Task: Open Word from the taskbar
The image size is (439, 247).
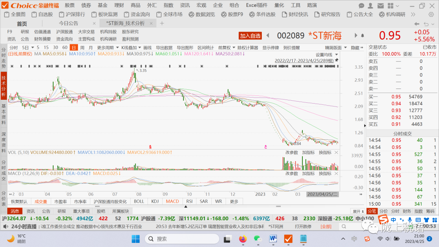Action: (273, 239)
